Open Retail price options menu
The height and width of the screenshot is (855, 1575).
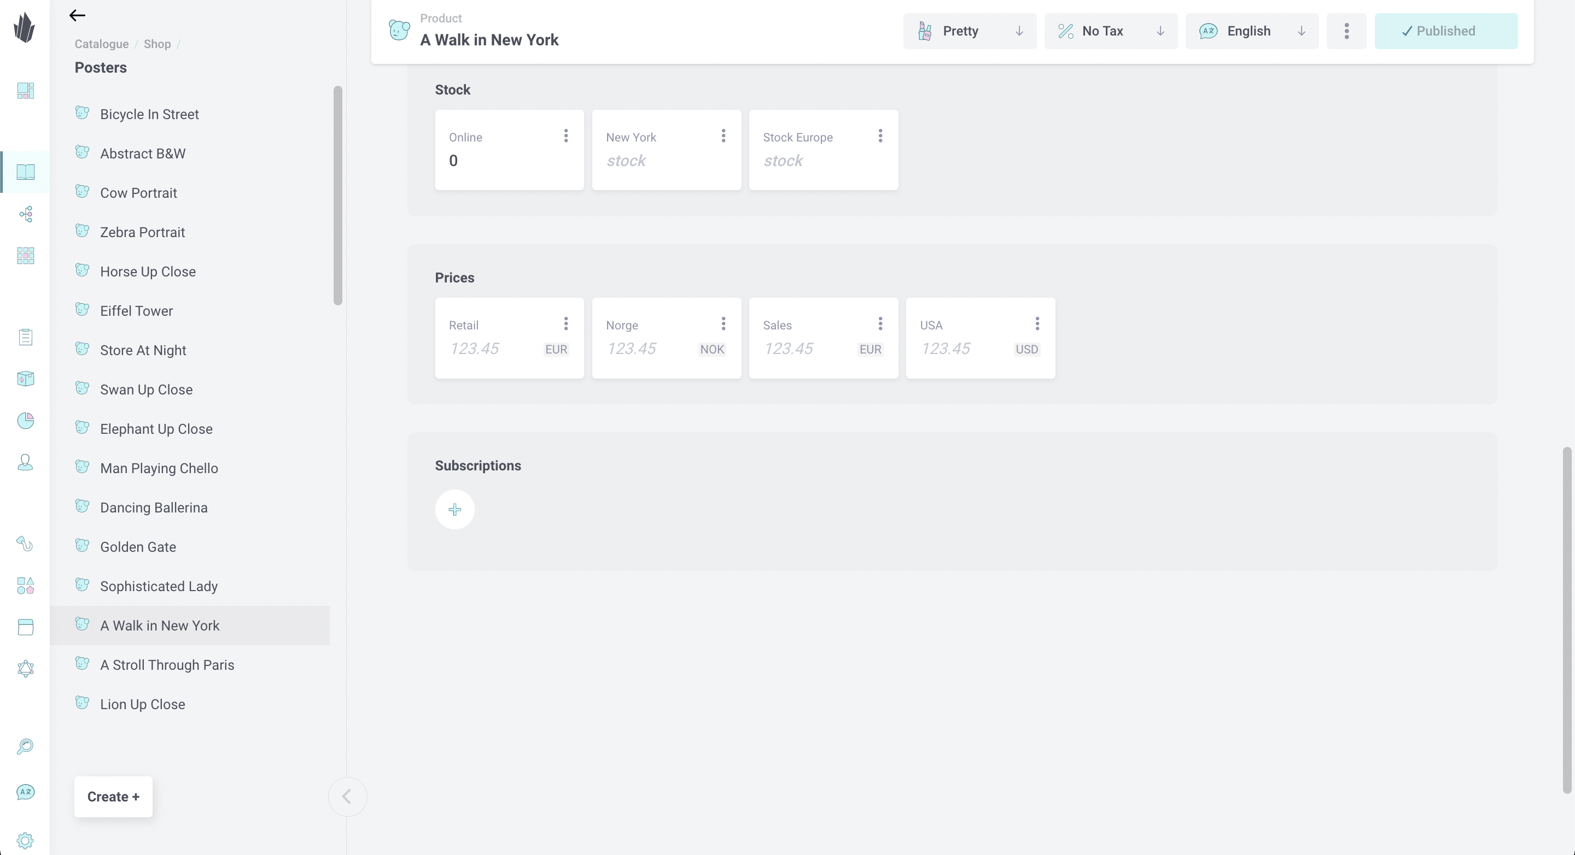tap(566, 323)
